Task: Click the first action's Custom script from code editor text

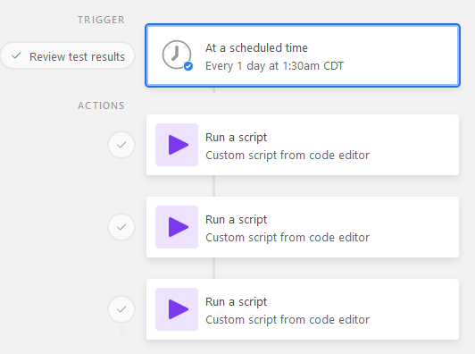Action: [287, 156]
